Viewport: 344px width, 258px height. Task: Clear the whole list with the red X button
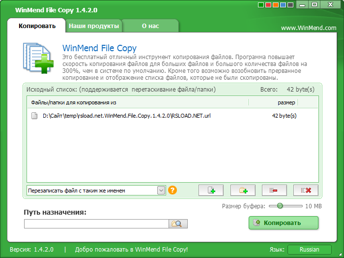point(306,191)
